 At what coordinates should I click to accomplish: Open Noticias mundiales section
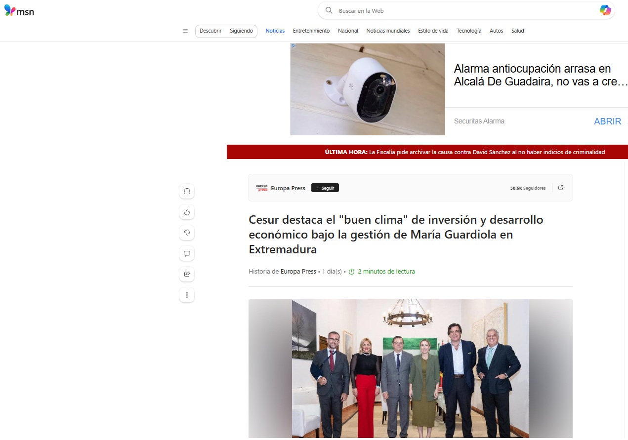click(388, 31)
